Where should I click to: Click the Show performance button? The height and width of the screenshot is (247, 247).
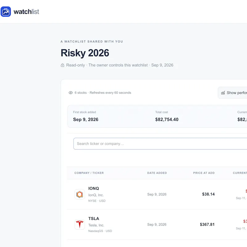tap(232, 93)
